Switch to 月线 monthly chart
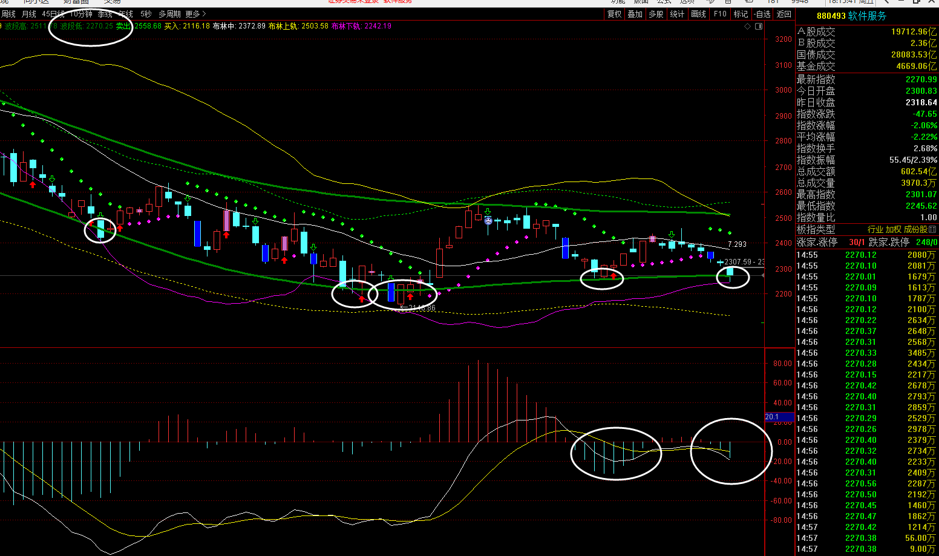Image resolution: width=939 pixels, height=556 pixels. [28, 14]
